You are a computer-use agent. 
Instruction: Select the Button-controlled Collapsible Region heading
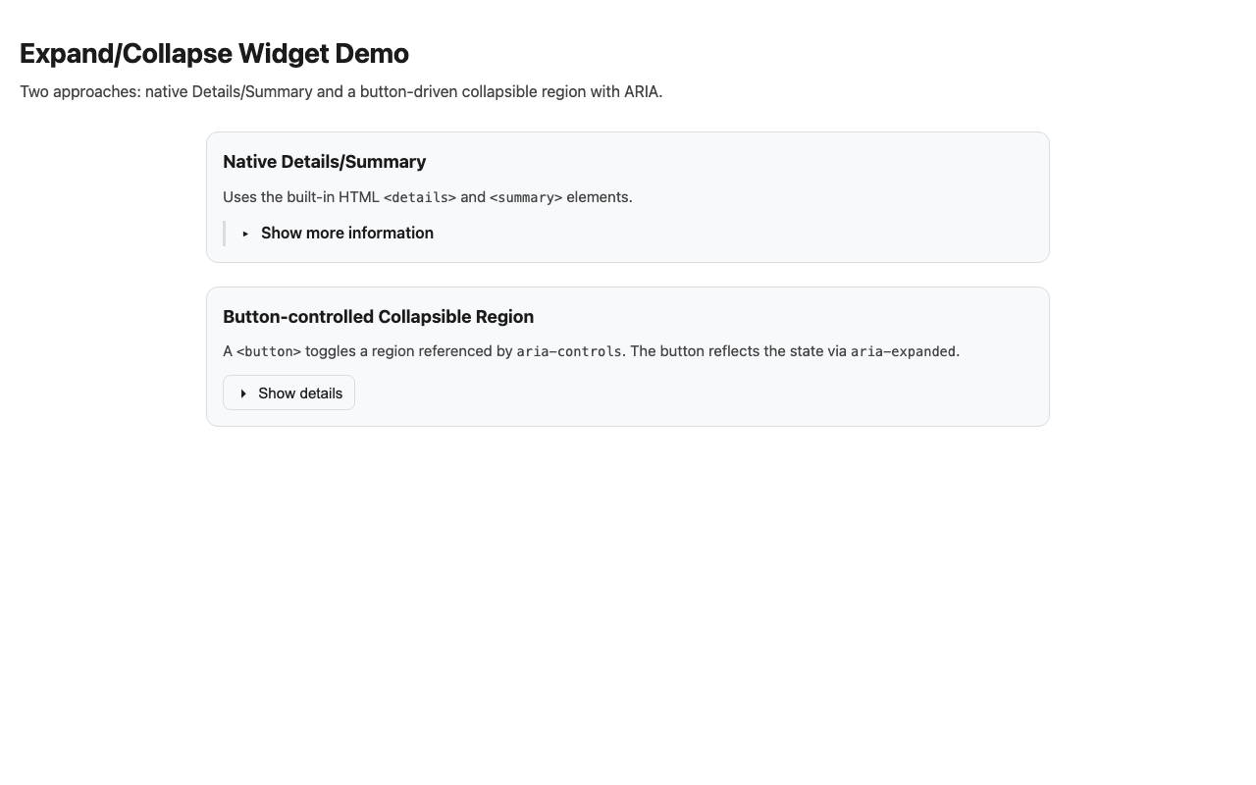point(378,316)
